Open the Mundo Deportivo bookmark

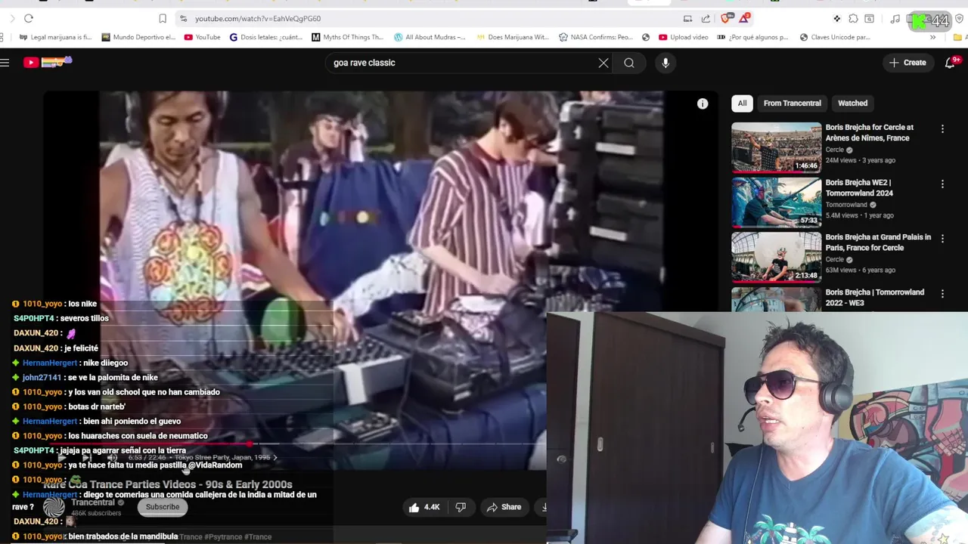click(138, 37)
